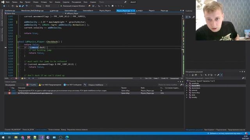Click Add to source control in status bar
250x140 pixels.
(225, 133)
